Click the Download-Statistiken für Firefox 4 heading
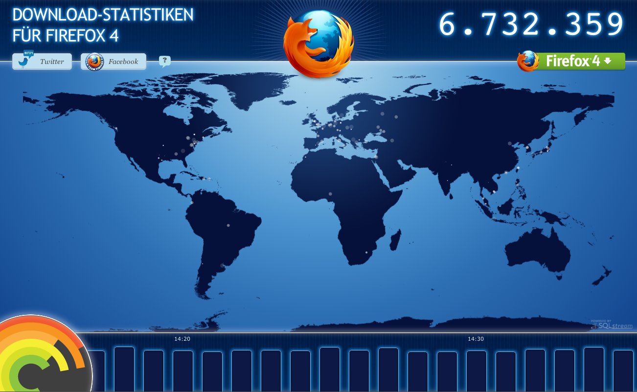This screenshot has height=392, width=637. pos(104,24)
